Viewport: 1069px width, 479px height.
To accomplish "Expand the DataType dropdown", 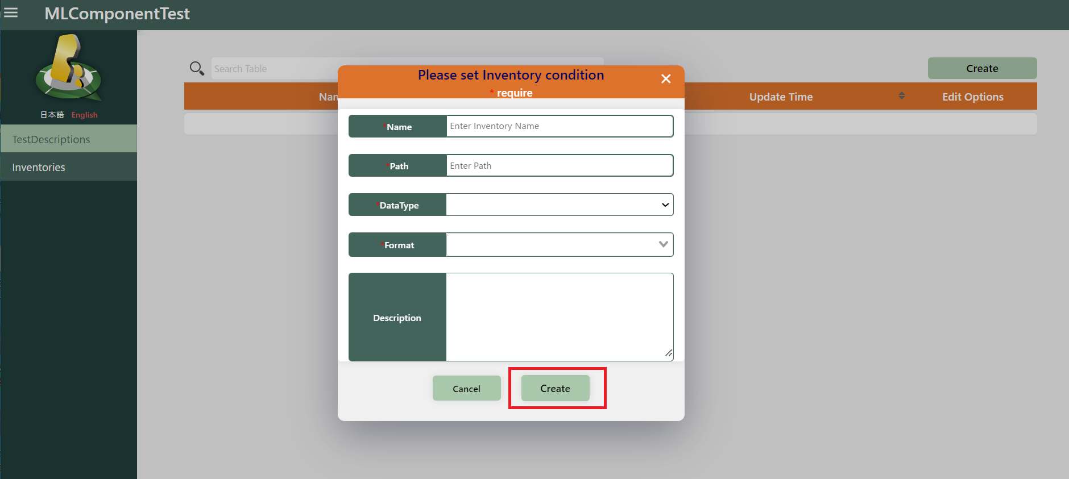I will (560, 205).
